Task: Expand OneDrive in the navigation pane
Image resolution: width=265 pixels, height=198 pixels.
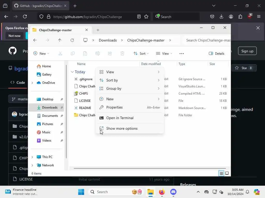Action: [x=32, y=83]
